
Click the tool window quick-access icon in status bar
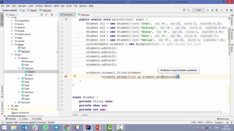3,122
